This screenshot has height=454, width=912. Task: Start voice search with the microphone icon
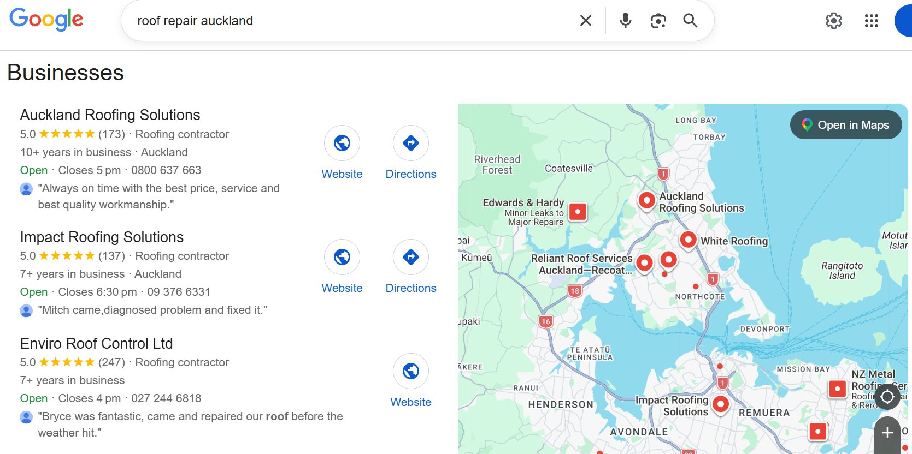point(625,21)
